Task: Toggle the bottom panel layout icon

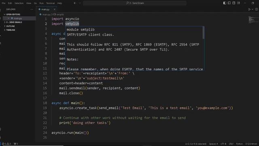Action: pos(229,3)
